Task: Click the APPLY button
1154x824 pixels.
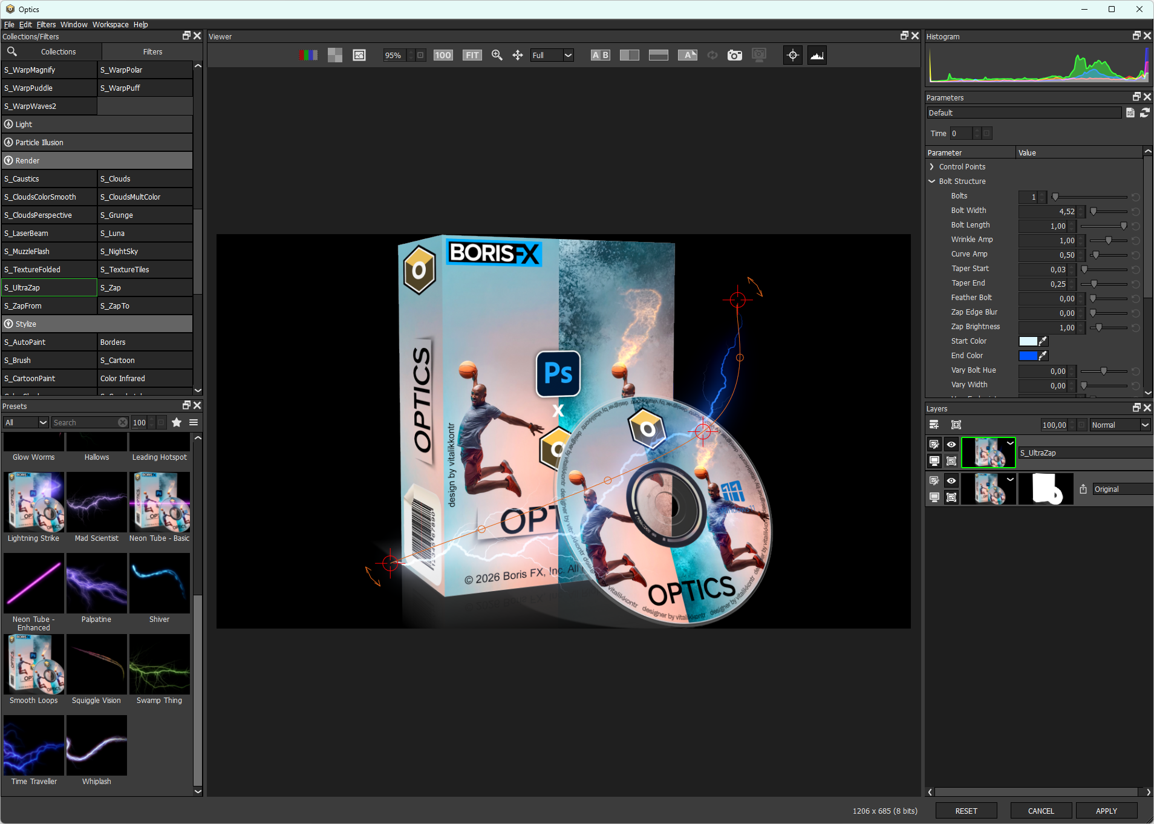Action: click(1106, 811)
